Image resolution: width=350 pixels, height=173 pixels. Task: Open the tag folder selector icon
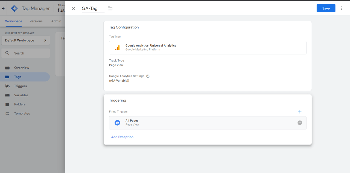(x=110, y=8)
